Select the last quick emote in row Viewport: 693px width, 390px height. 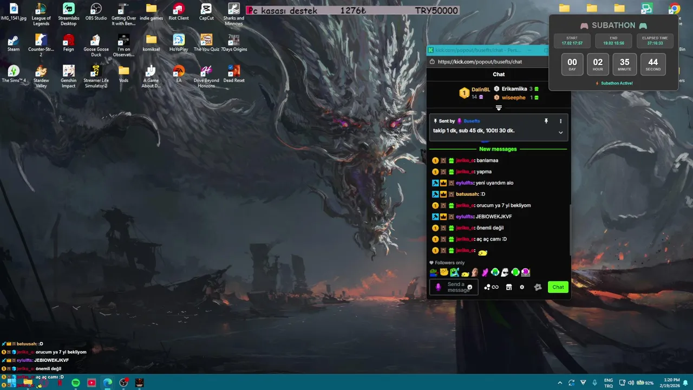526,272
